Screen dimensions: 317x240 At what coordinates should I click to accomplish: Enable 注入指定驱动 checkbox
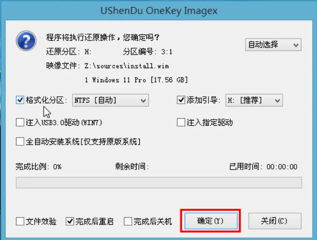point(181,123)
